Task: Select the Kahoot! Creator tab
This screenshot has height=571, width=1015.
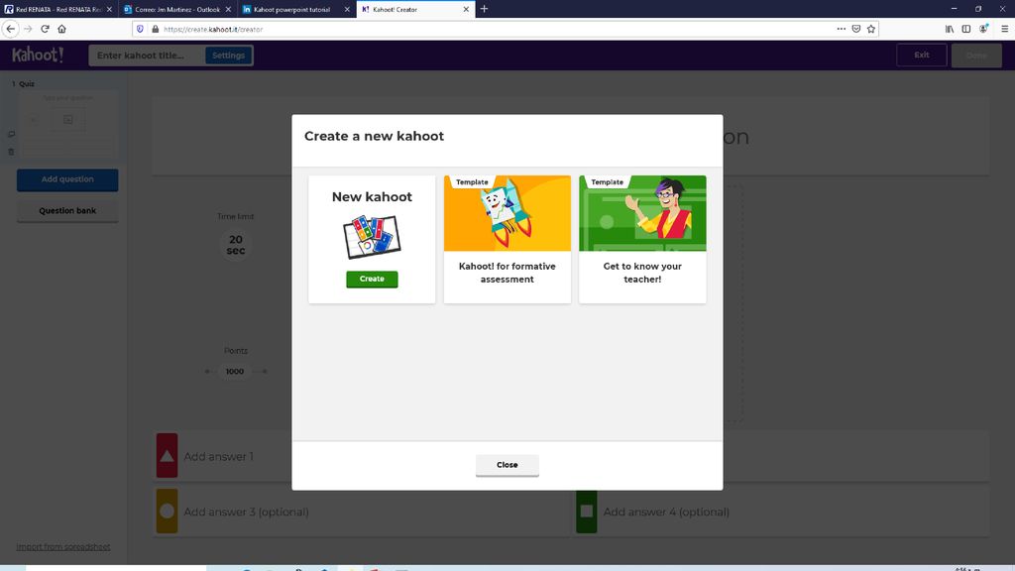Action: (x=414, y=9)
